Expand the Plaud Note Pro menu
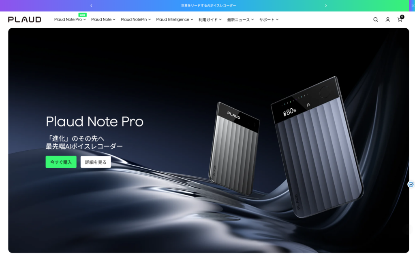Screen dimensions: 415x259 tap(70, 19)
